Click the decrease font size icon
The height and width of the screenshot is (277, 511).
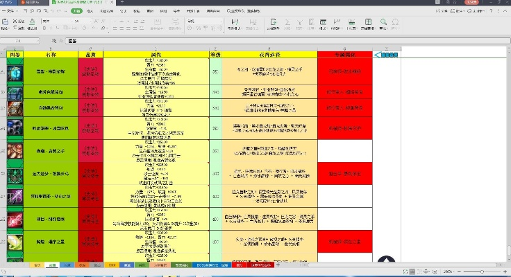click(104, 21)
